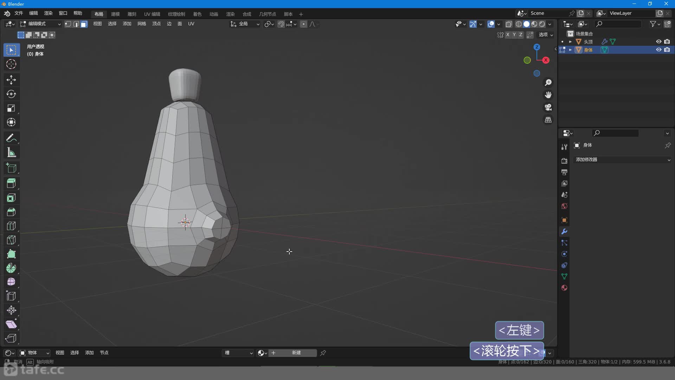Open the 槽 material slot dropdown

[238, 353]
